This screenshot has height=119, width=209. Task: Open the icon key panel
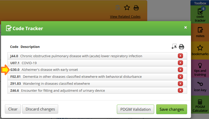pyautogui.click(x=200, y=87)
